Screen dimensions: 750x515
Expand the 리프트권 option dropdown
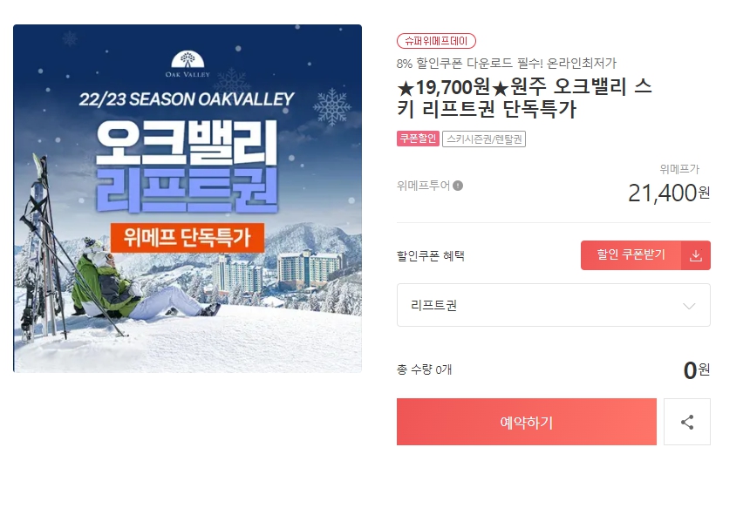coord(554,305)
